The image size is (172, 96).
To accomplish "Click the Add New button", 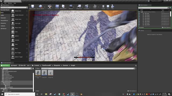I will click(5, 65).
